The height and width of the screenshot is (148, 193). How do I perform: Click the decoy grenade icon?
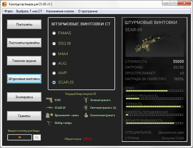[x=86, y=100]
